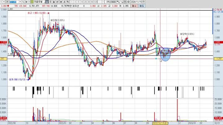
Task: Click the line chart tool icon
Action: (x=121, y=2)
